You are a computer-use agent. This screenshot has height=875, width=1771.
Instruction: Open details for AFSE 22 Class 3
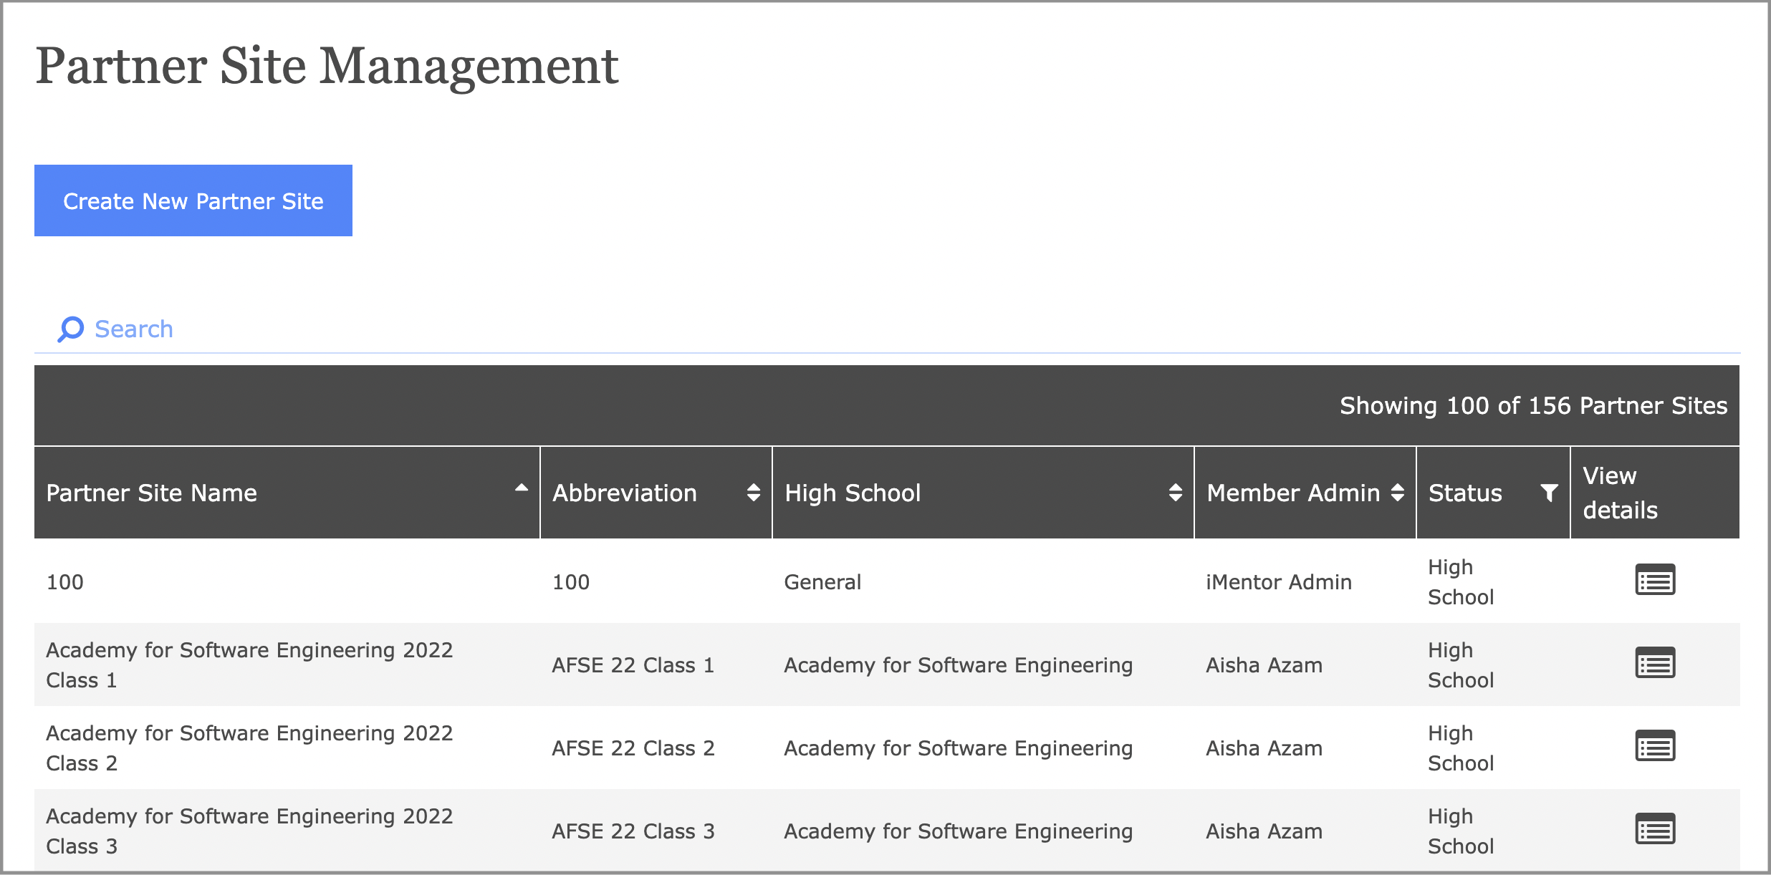[x=1655, y=829]
